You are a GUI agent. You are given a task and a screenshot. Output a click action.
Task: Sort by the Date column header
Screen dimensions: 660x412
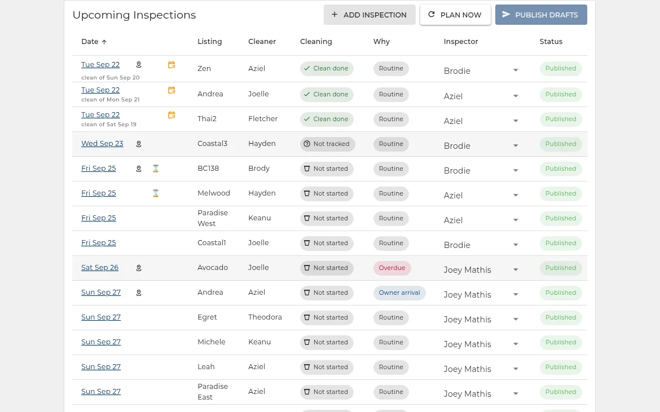90,42
